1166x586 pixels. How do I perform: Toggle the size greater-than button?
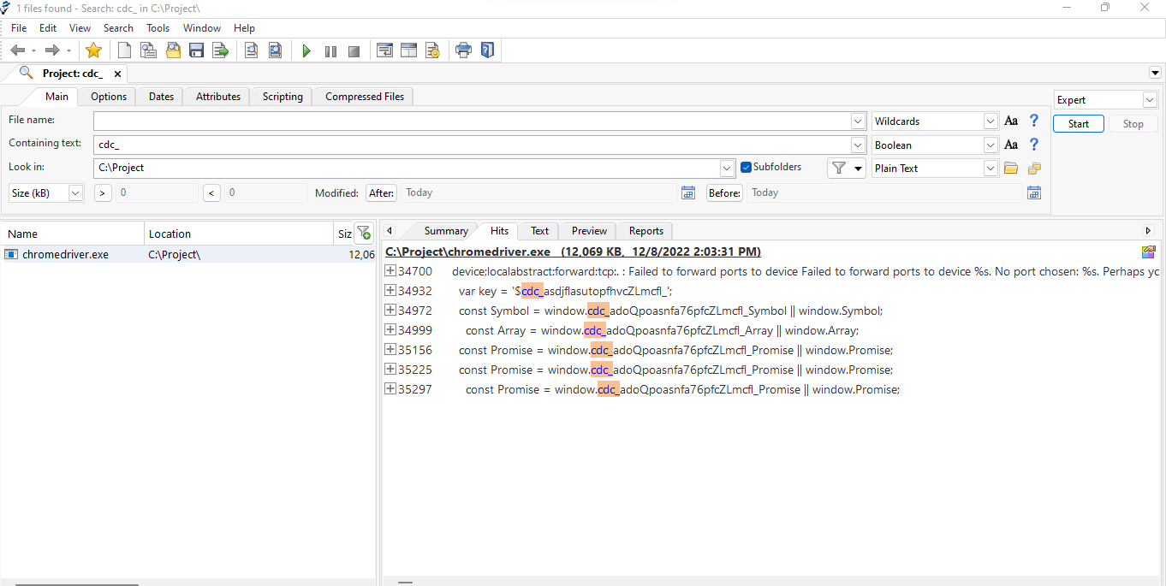[103, 193]
